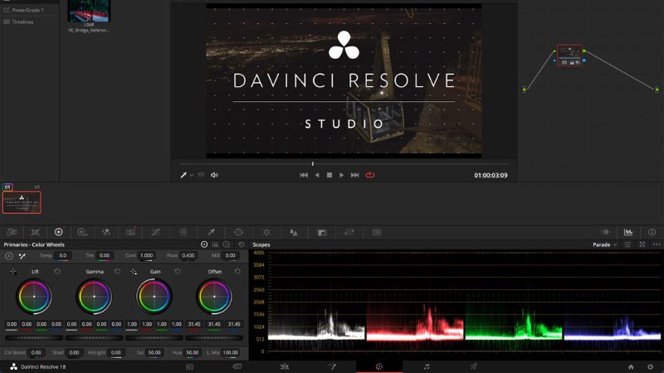The width and height of the screenshot is (664, 373).
Task: Open the Deliver page
Action: point(474,366)
